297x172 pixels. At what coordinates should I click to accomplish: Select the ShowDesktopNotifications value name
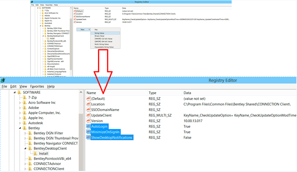coord(112,138)
